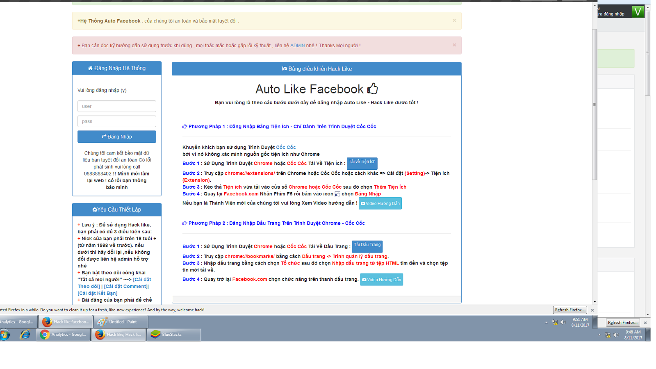
Task: Focus the user input field
Action: pos(117,106)
